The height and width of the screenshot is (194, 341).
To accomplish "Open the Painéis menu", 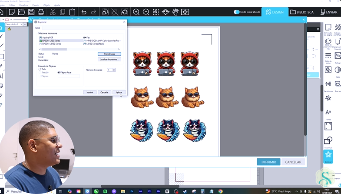I will point(36,5).
